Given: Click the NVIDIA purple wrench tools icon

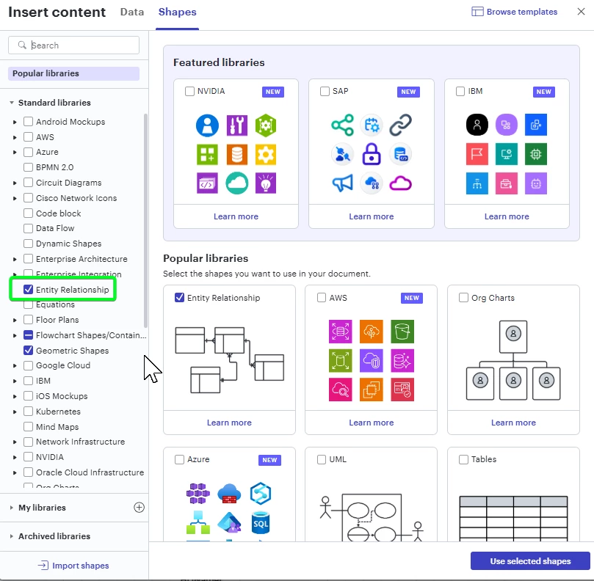Looking at the screenshot, I should click(236, 125).
